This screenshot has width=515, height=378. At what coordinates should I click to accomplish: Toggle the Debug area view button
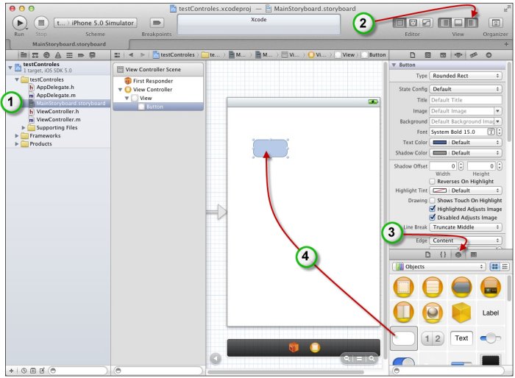(x=458, y=23)
